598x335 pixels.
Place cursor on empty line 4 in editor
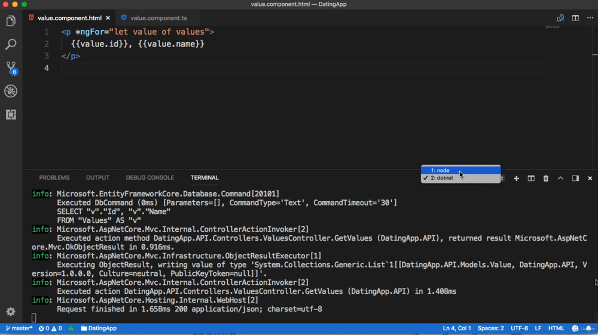click(303, 68)
